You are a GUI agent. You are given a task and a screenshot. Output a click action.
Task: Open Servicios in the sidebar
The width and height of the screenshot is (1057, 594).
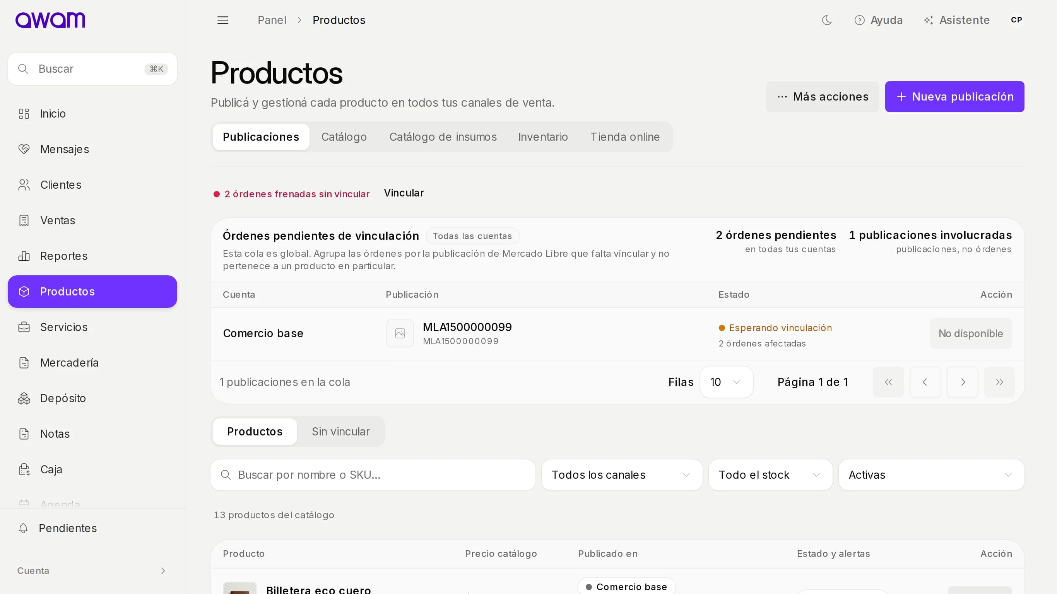pos(92,327)
